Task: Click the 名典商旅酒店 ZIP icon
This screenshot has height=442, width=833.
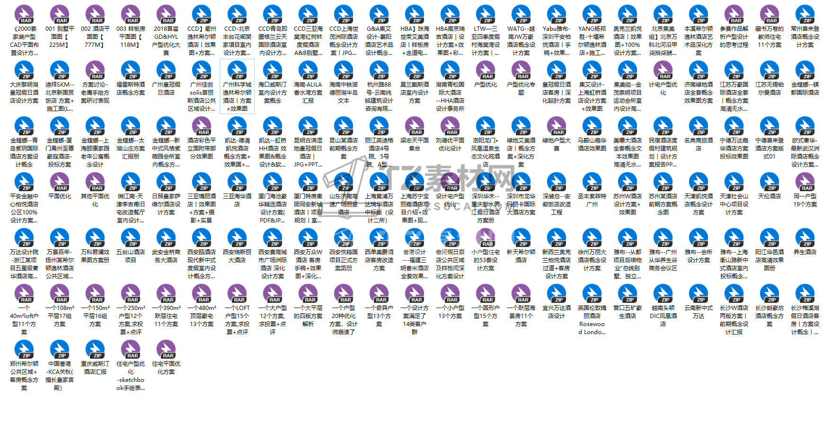Action: [x=699, y=126]
